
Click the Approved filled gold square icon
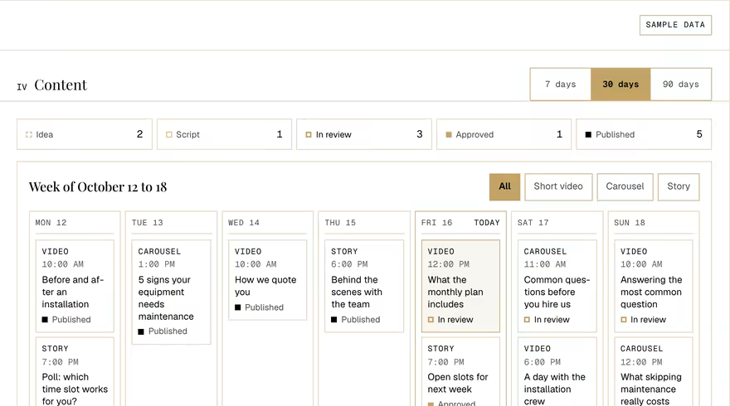pyautogui.click(x=449, y=134)
